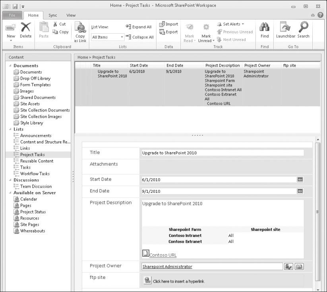Switch to the Sync ribbon tab
Screen dimensions: 327x292
point(52,15)
